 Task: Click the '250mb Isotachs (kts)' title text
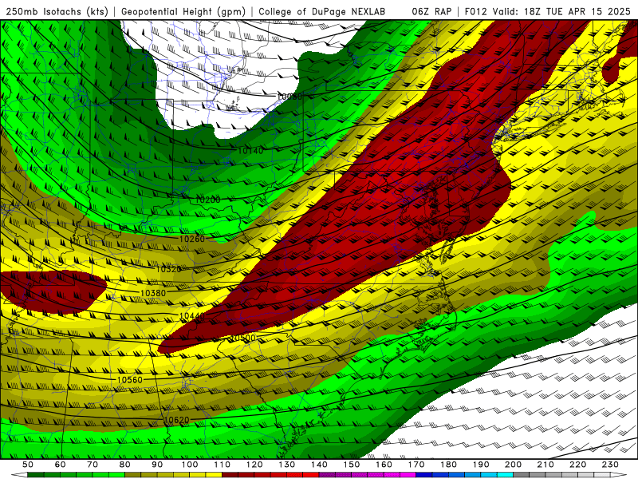pyautogui.click(x=57, y=11)
